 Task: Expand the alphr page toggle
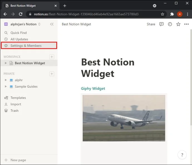(x=6, y=80)
